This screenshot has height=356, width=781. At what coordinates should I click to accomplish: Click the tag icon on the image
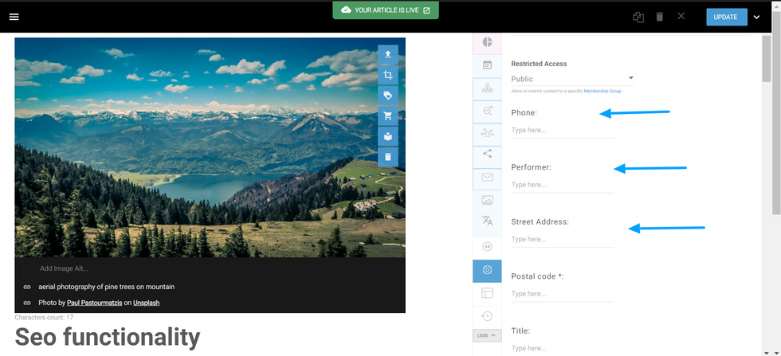click(387, 96)
